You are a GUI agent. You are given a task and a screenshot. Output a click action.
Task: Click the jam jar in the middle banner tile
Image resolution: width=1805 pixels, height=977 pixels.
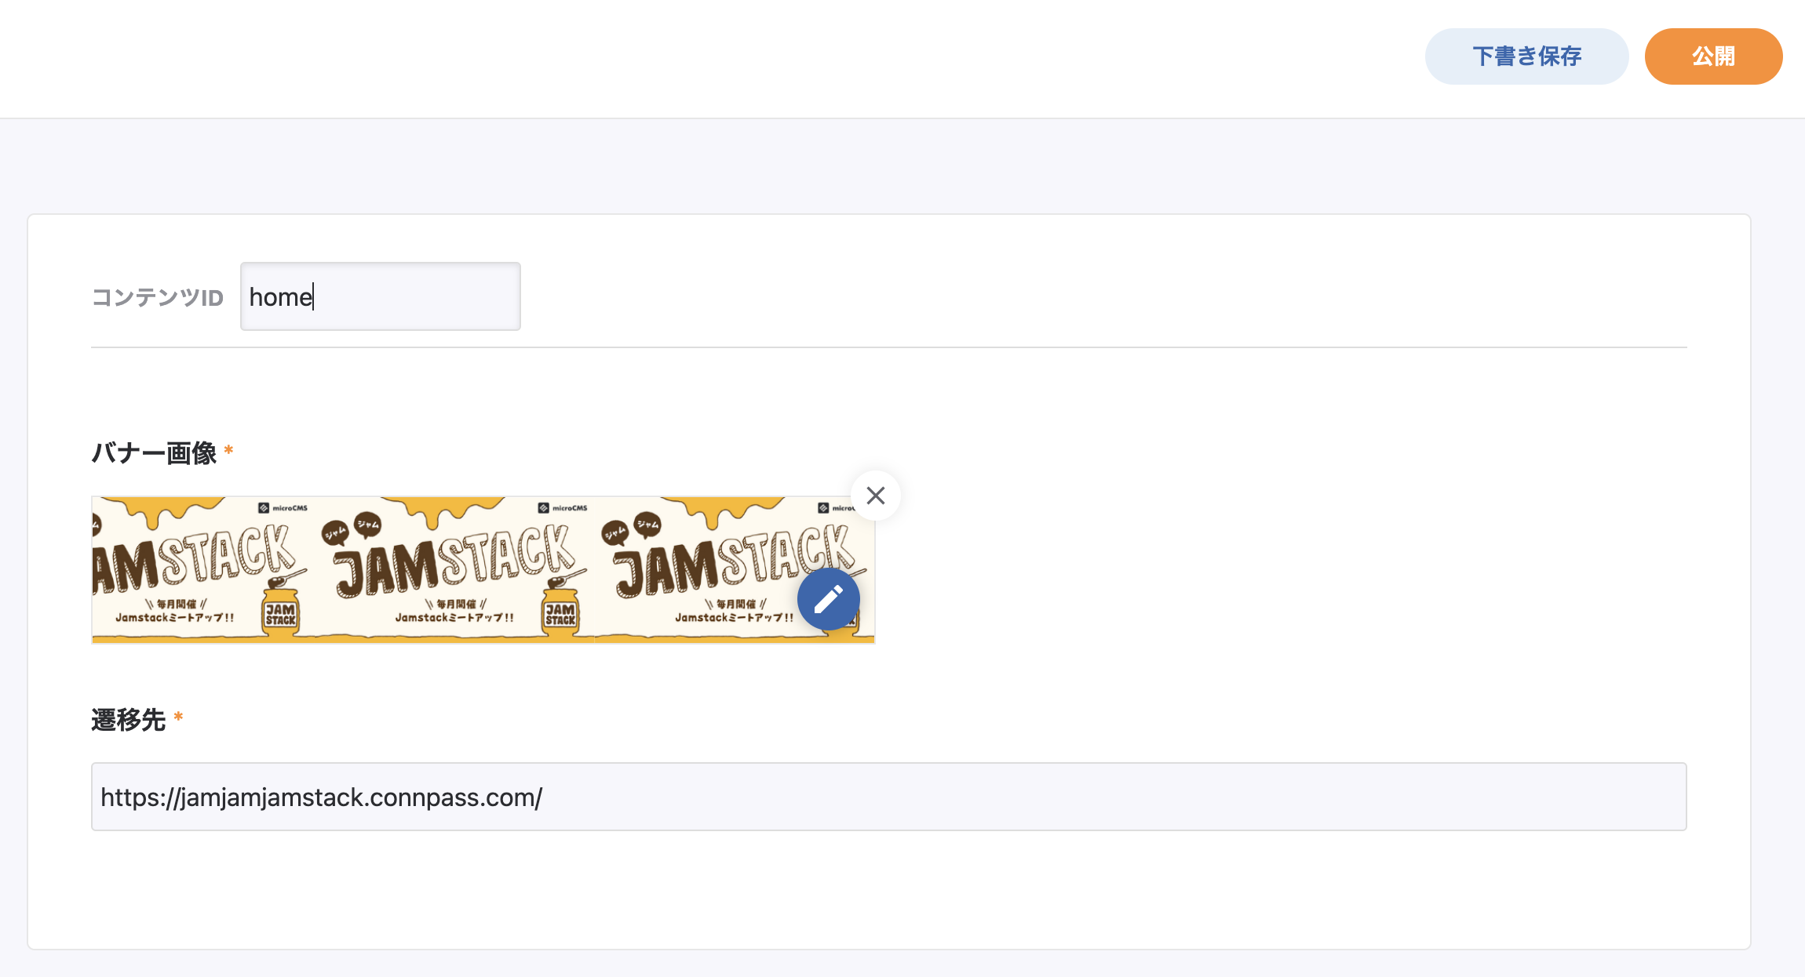pos(560,614)
